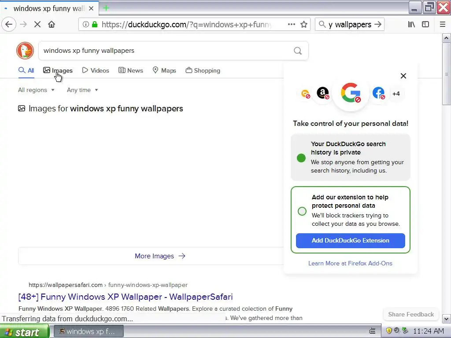Switch to the All results tab

tap(26, 70)
